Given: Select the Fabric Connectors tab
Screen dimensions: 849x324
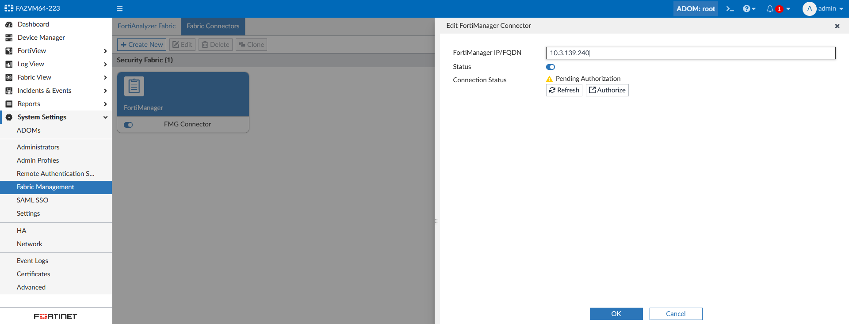Looking at the screenshot, I should click(213, 26).
